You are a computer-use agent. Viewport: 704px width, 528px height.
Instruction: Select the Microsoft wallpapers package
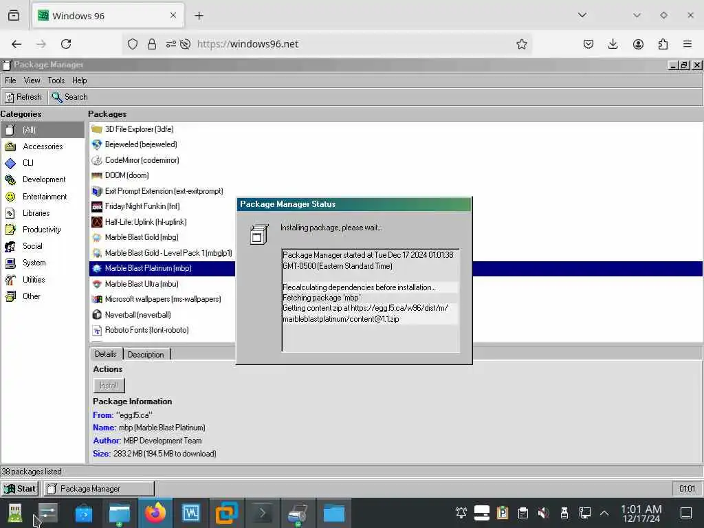tap(162, 300)
